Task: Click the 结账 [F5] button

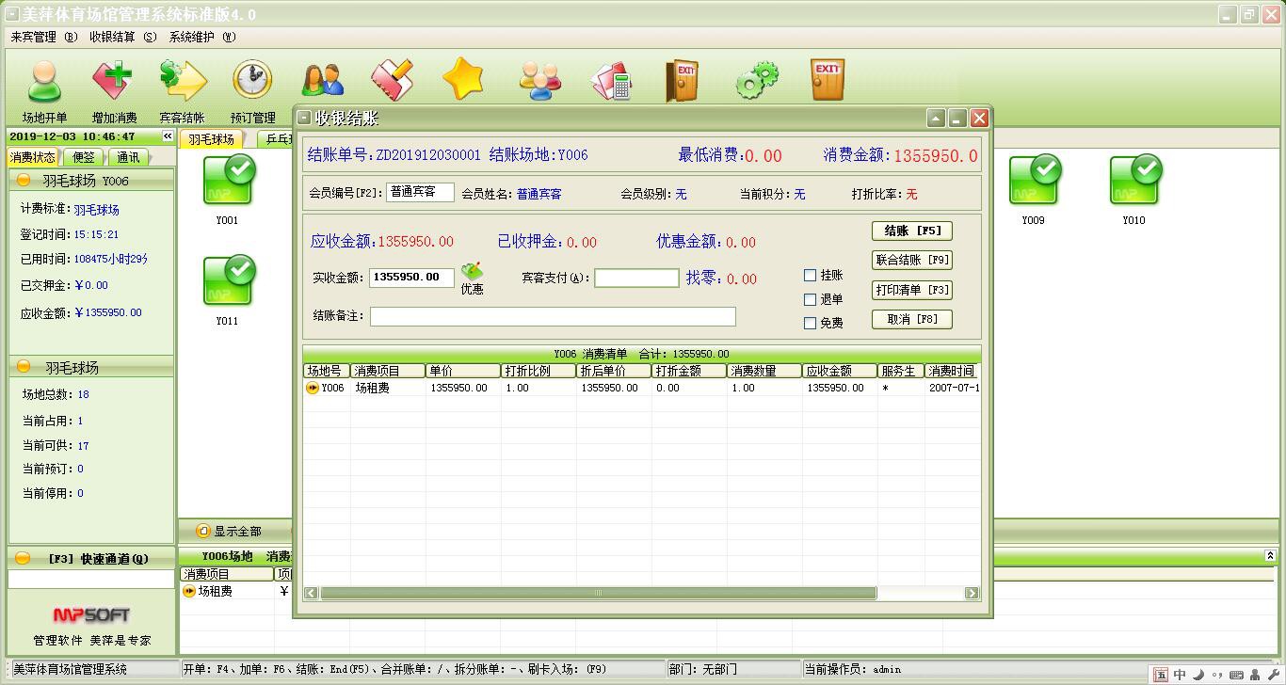Action: point(912,231)
